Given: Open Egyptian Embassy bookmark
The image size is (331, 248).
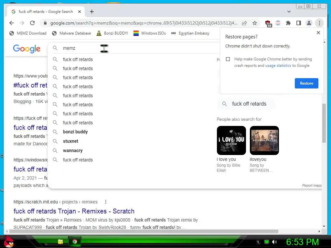Looking at the screenshot, I should pos(190,33).
